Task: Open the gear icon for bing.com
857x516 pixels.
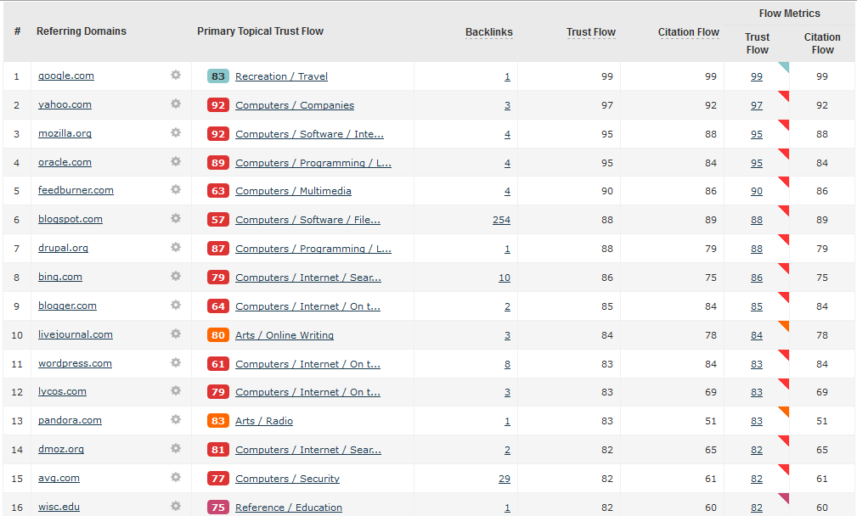Action: 176,277
